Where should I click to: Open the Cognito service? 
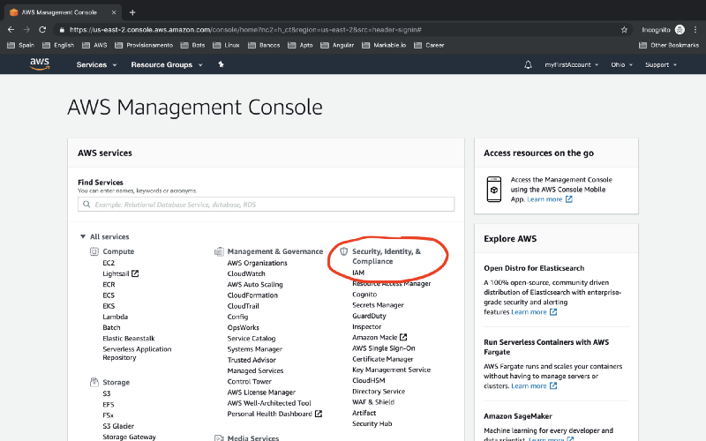(x=364, y=295)
